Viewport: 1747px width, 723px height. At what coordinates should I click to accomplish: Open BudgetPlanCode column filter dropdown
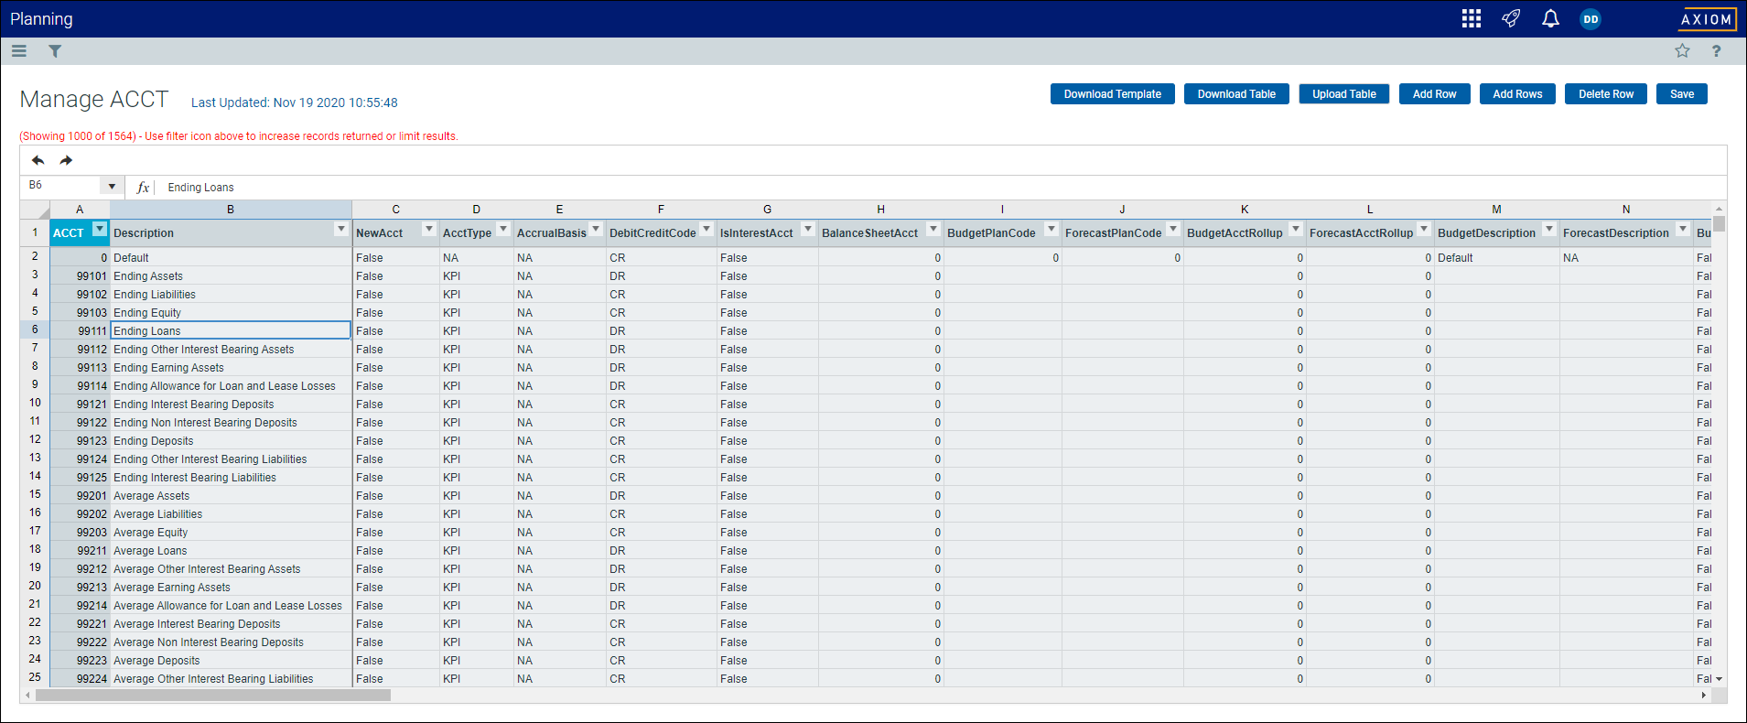1051,229
